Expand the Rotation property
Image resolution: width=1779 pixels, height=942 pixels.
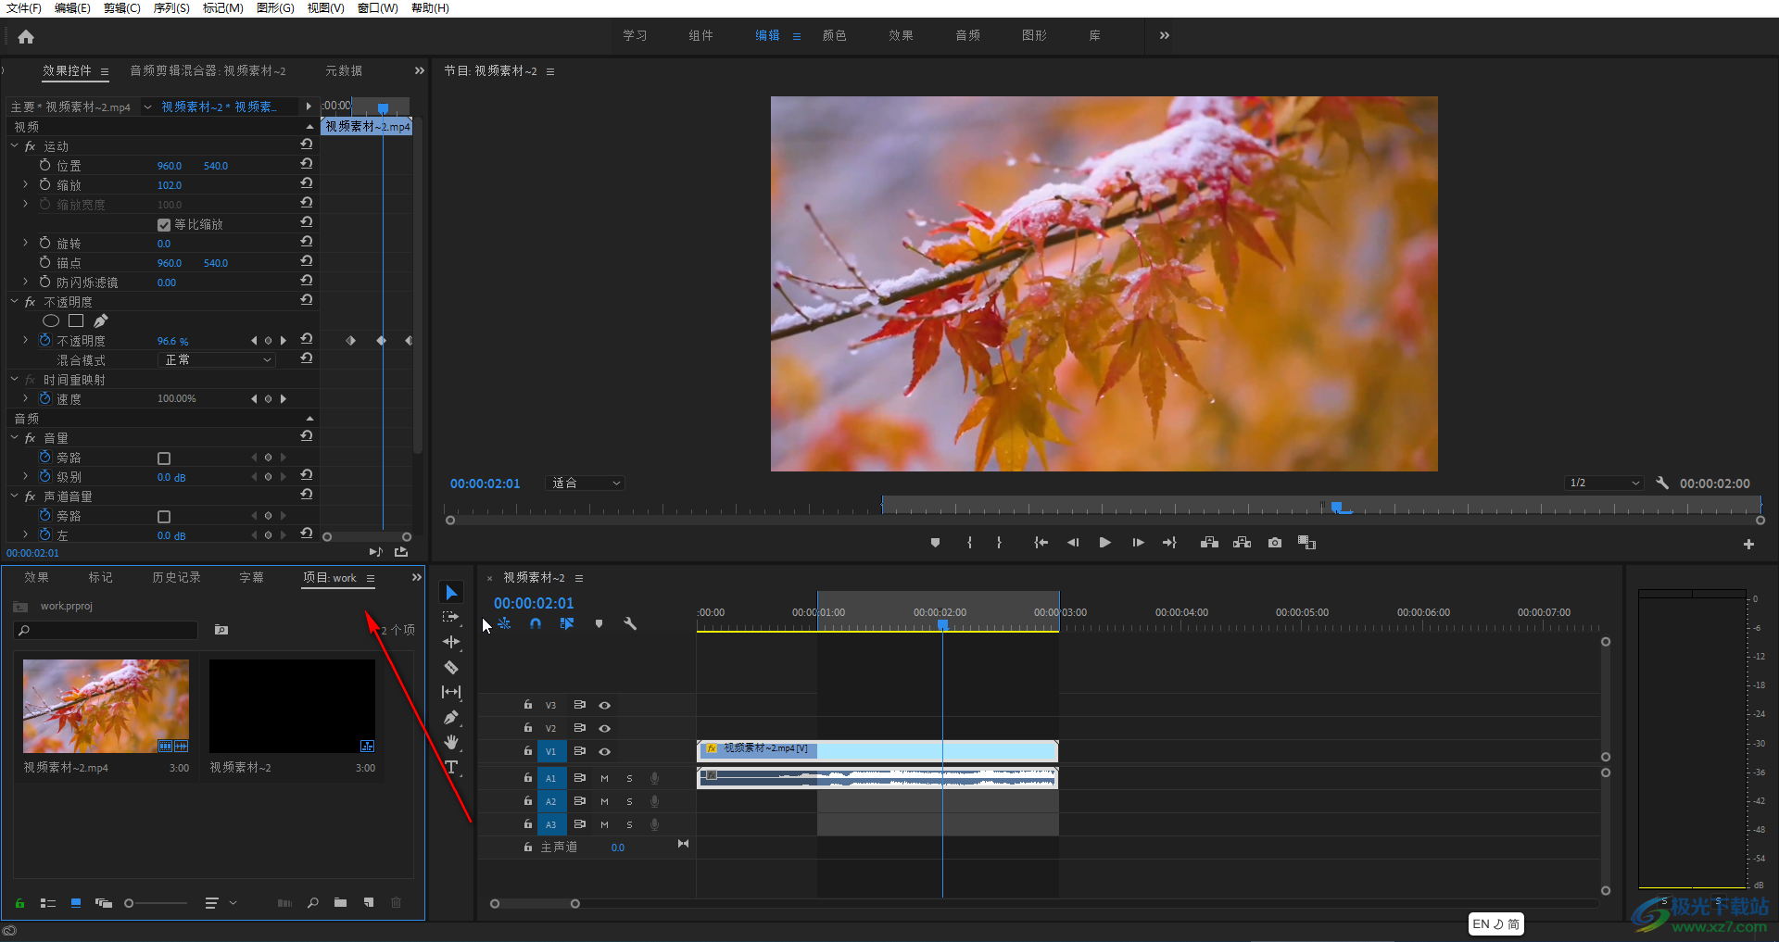pyautogui.click(x=26, y=244)
